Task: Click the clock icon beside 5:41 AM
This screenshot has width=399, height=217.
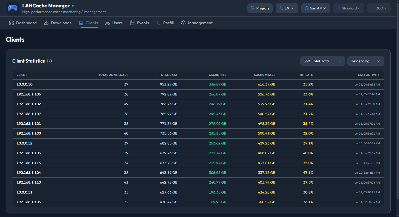Action: point(307,8)
